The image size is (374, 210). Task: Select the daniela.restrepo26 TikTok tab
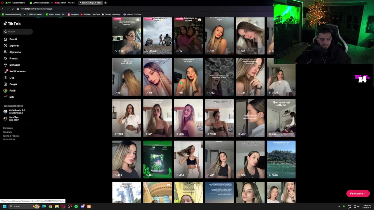click(x=91, y=3)
